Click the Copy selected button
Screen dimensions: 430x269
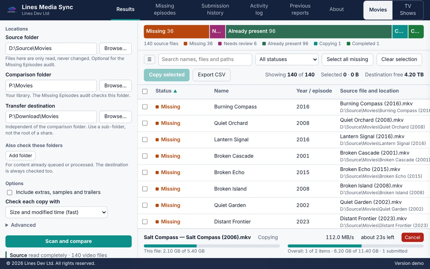pos(167,75)
